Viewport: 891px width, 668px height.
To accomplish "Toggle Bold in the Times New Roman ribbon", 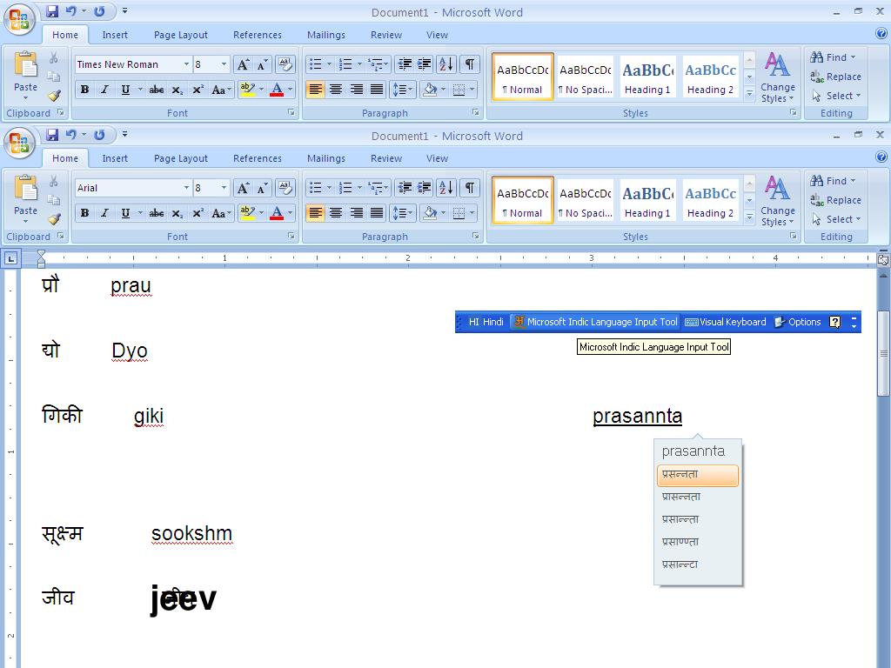I will pyautogui.click(x=84, y=90).
